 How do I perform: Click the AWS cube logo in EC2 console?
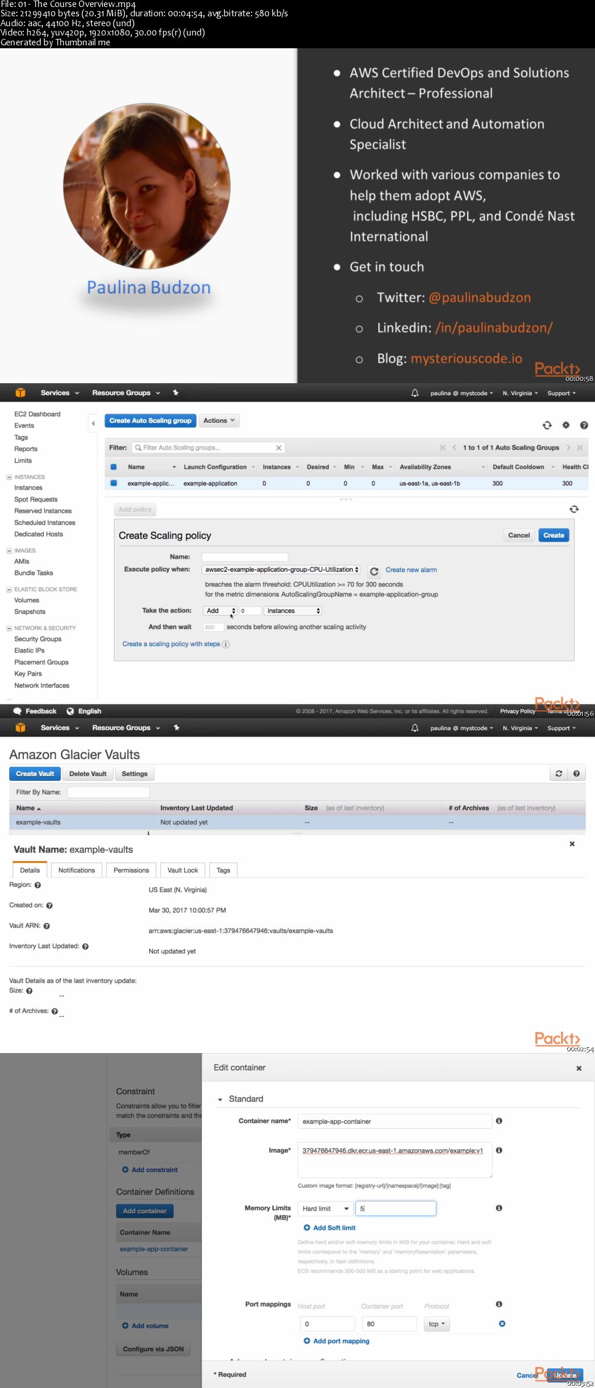(20, 393)
